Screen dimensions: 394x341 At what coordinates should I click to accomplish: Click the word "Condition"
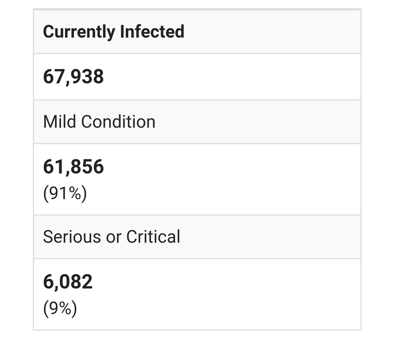click(118, 122)
